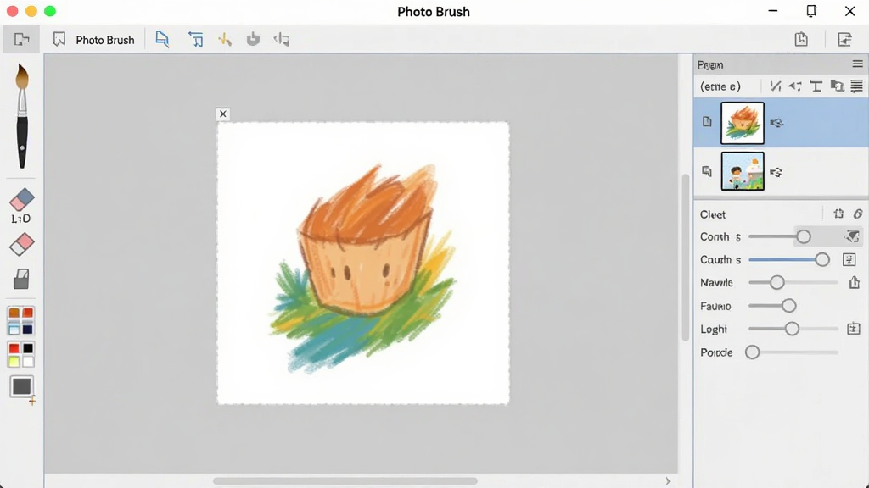Close the canvas with the X button

[x=223, y=114]
